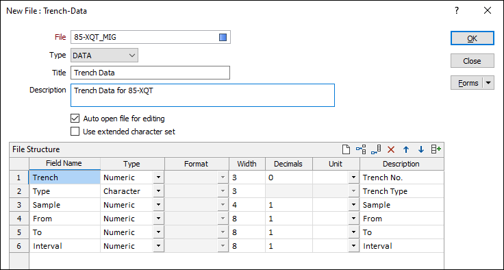Select row number 2 header

(x=19, y=191)
